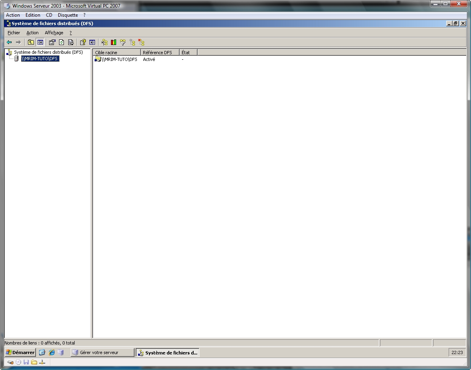This screenshot has height=370, width=471.
Task: Click the Virtual PC network status icon
Action: point(42,362)
